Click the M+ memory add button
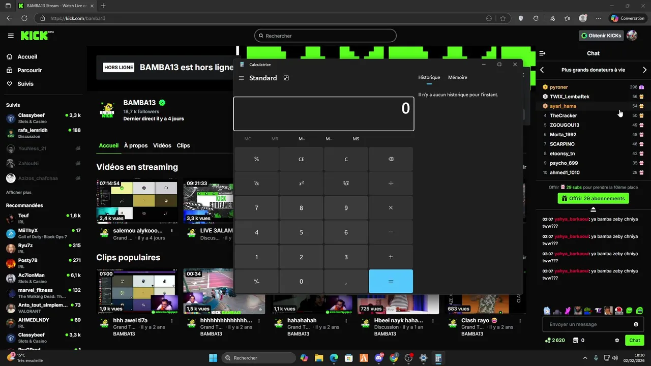Screen dimensions: 651x366 (302, 139)
